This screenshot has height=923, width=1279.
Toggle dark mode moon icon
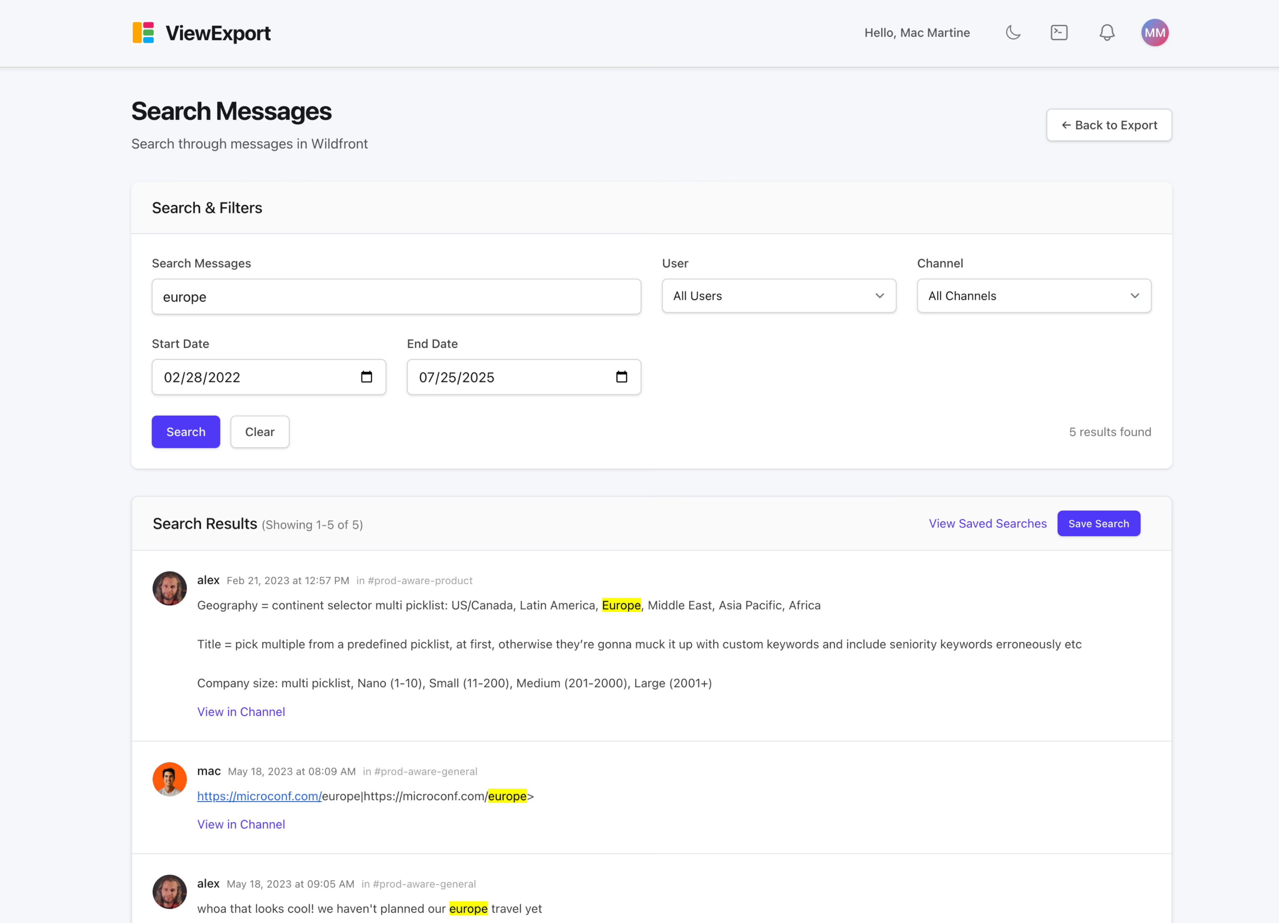1013,33
